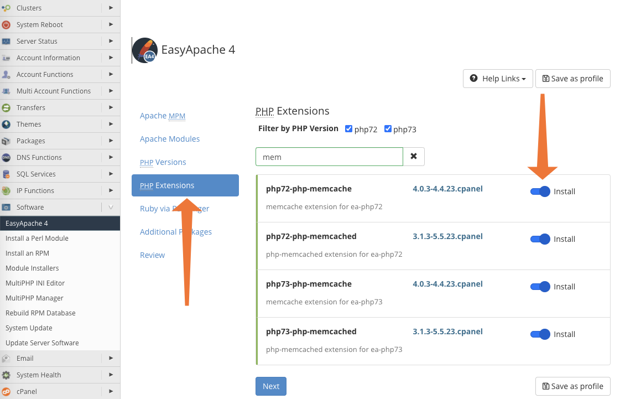Click the Next button
This screenshot has height=399, width=620.
pos(270,386)
